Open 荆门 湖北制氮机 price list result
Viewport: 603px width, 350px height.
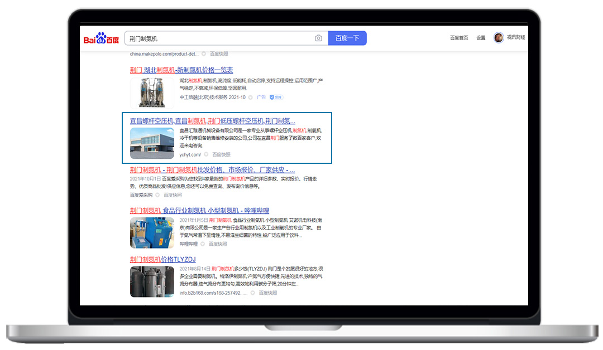click(x=181, y=70)
